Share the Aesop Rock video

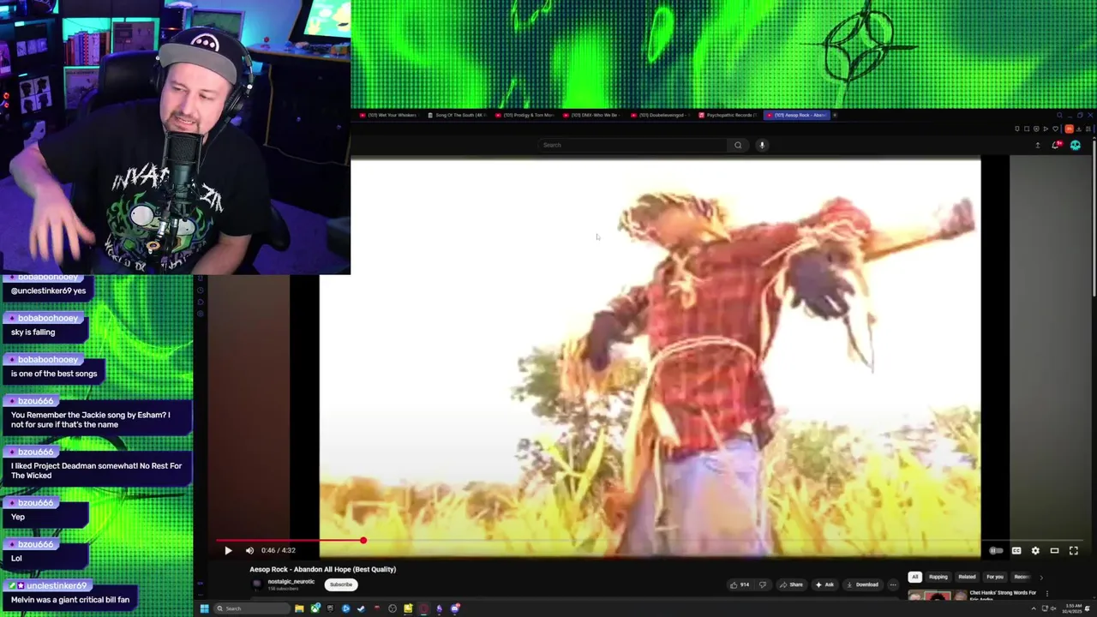pyautogui.click(x=791, y=584)
